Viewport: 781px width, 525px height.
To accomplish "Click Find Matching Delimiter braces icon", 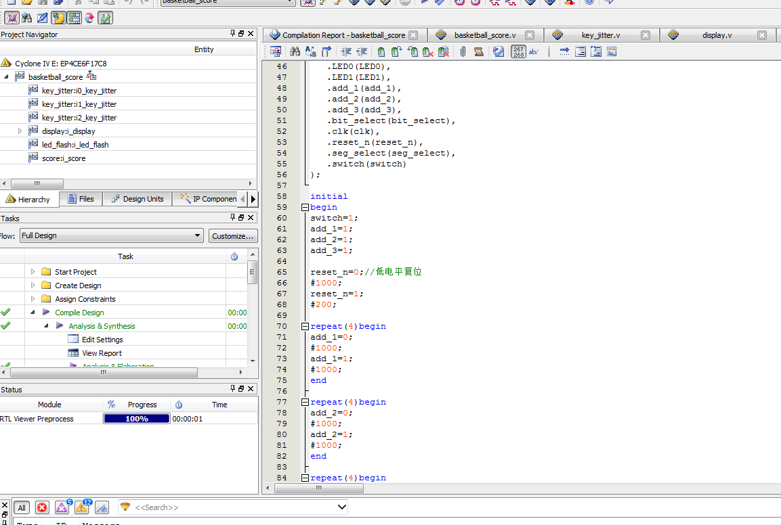I will [326, 51].
